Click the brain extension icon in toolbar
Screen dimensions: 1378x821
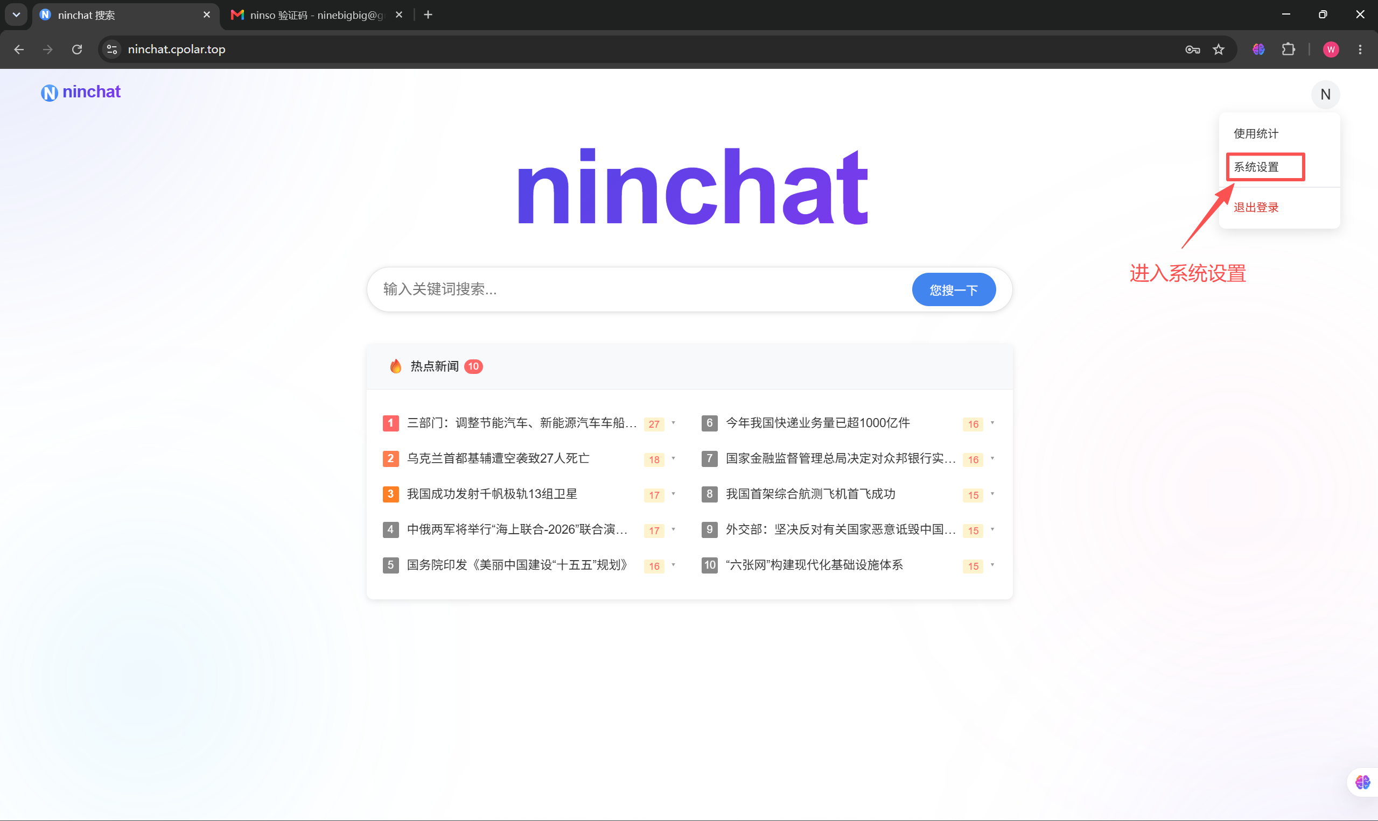(x=1258, y=49)
